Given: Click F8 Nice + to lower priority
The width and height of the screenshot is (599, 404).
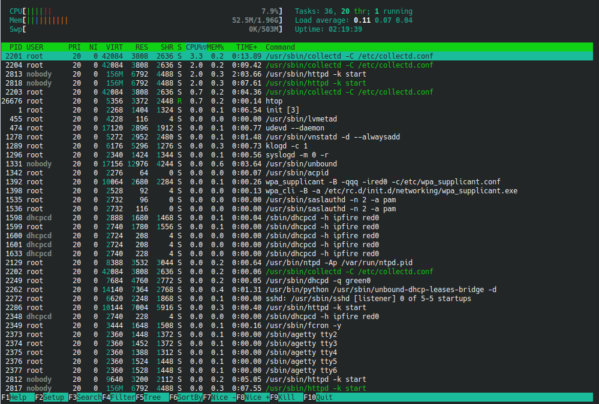Looking at the screenshot, I should click(x=253, y=397).
